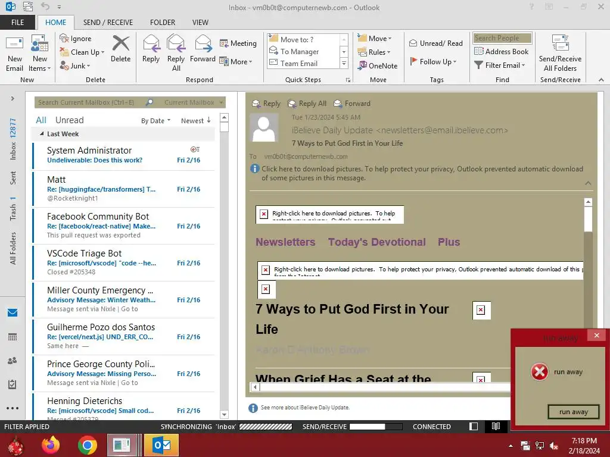Open Firefox from the taskbar
Screen dimensions: 610x457
point(51,445)
